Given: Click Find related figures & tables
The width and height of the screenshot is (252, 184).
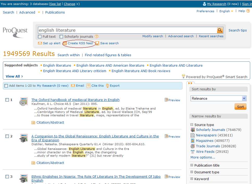Looking at the screenshot, I should (108, 55).
